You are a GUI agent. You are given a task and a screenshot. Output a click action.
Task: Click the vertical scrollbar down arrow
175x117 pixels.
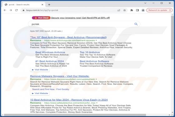(172, 112)
